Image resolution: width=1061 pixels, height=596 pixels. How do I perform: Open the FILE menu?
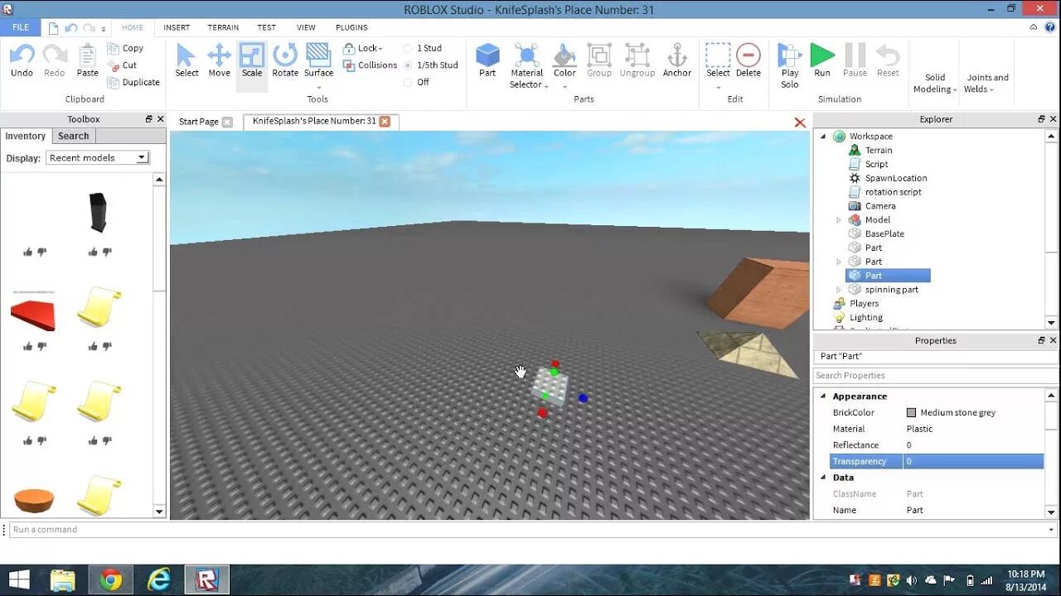(x=21, y=27)
